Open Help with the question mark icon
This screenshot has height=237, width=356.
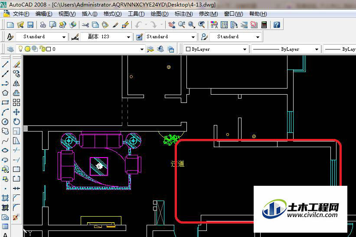coord(277,25)
